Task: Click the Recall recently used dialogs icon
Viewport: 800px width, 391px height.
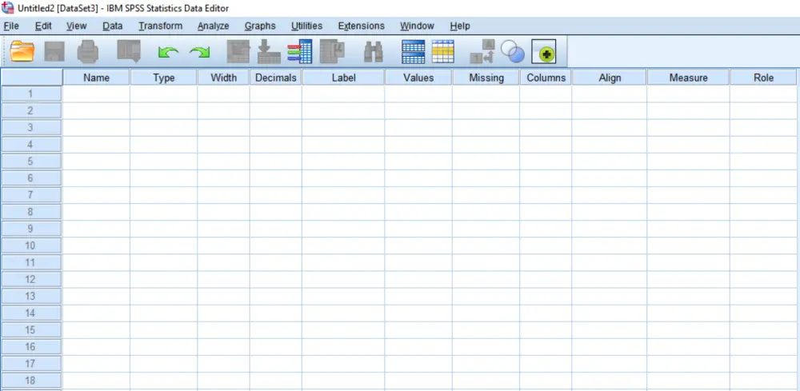Action: tap(129, 51)
